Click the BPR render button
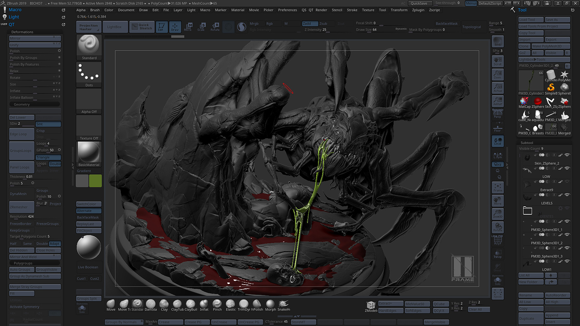 tap(497, 42)
